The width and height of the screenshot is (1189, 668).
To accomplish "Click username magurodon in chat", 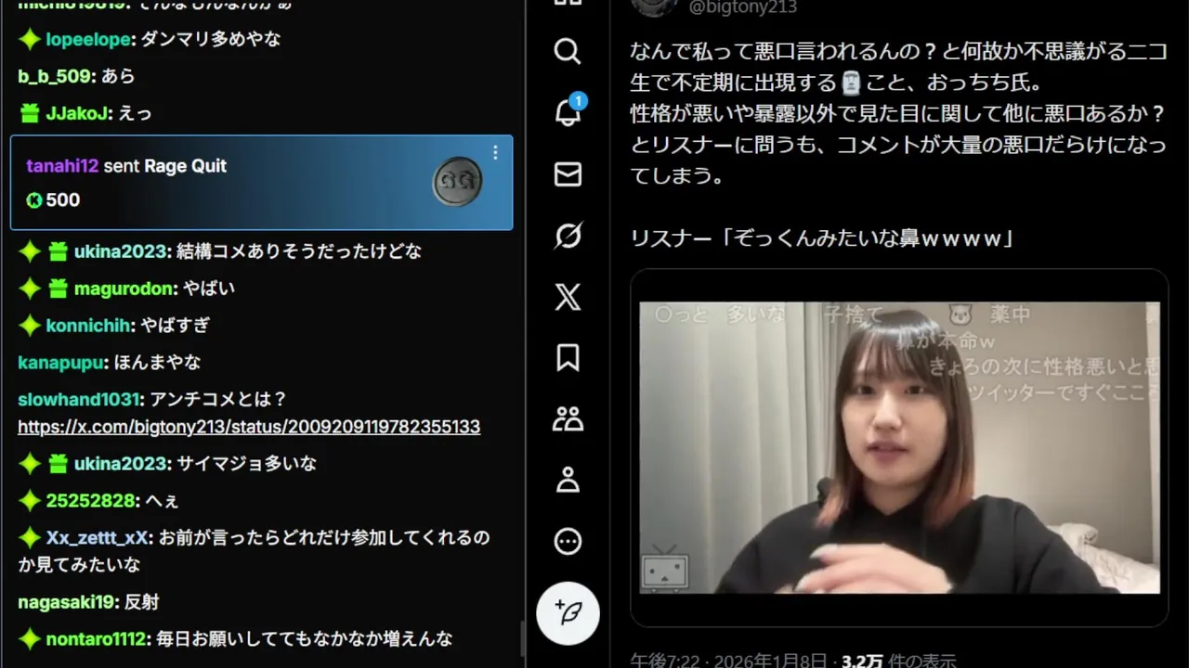I will (124, 289).
